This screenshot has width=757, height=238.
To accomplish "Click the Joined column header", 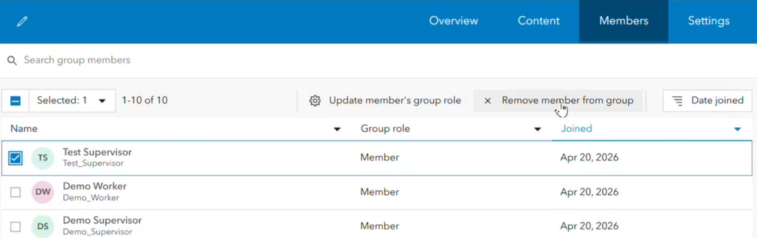I will [576, 129].
